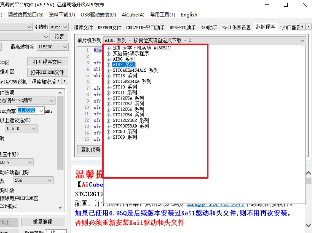The width and height of the screenshot is (312, 233).
Task: Open 常用工具(T) menu
Action: [x=162, y=15]
